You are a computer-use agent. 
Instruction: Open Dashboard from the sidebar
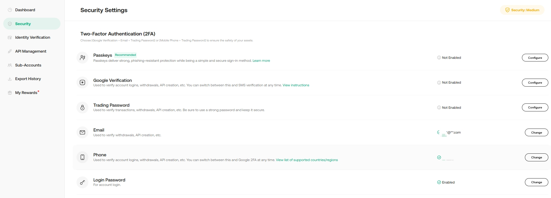click(x=25, y=10)
